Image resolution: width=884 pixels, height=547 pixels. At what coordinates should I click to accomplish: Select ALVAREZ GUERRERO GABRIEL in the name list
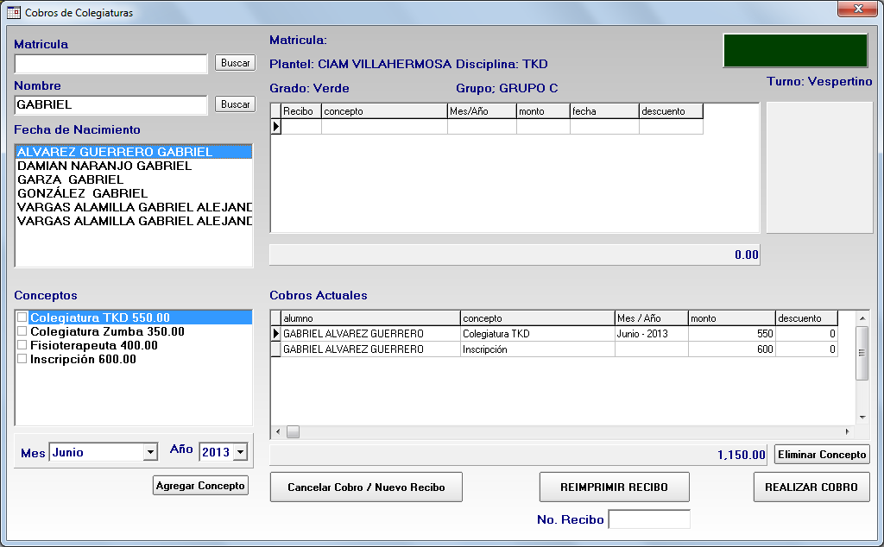pyautogui.click(x=134, y=152)
